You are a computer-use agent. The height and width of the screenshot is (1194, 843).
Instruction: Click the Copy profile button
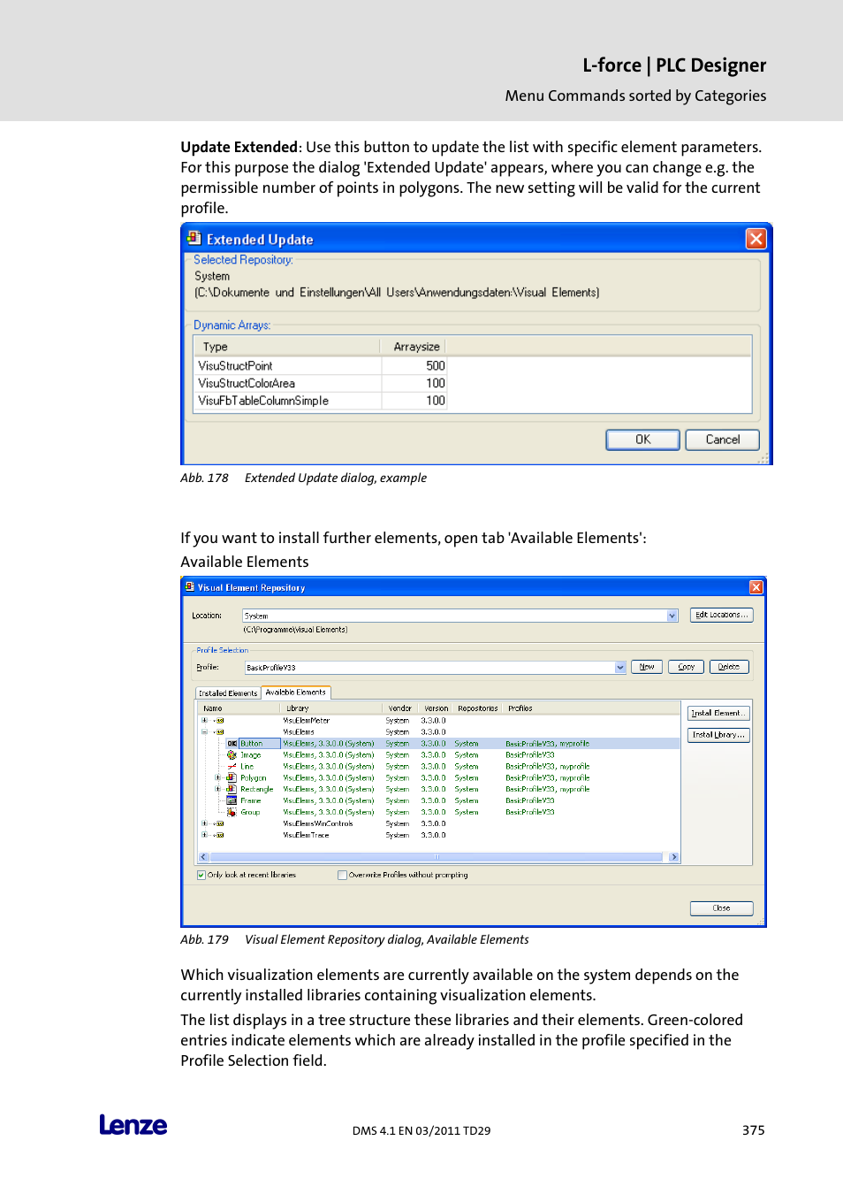(687, 667)
